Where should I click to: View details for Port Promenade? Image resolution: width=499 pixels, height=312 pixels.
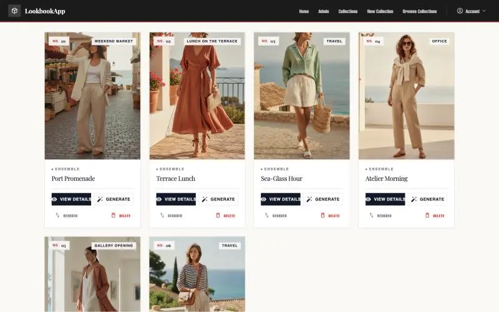click(x=71, y=199)
